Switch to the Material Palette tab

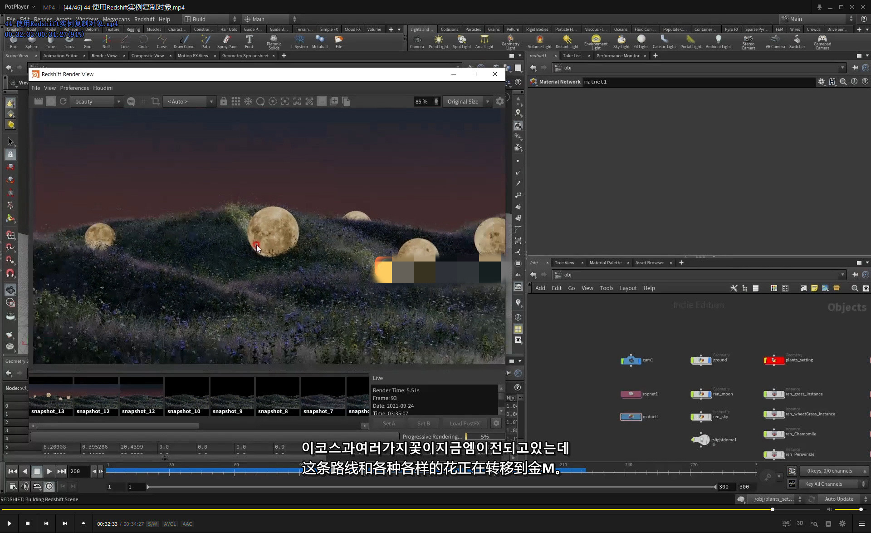tap(605, 262)
